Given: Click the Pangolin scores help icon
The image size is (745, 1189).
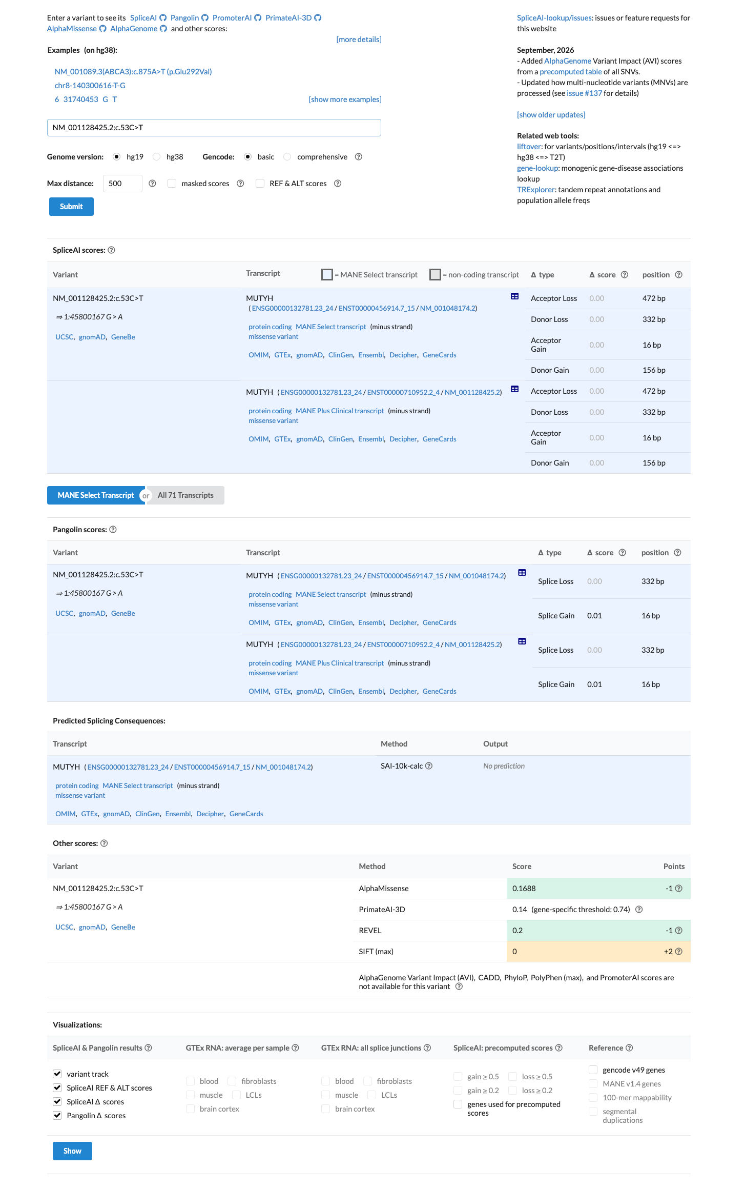Looking at the screenshot, I should point(113,530).
